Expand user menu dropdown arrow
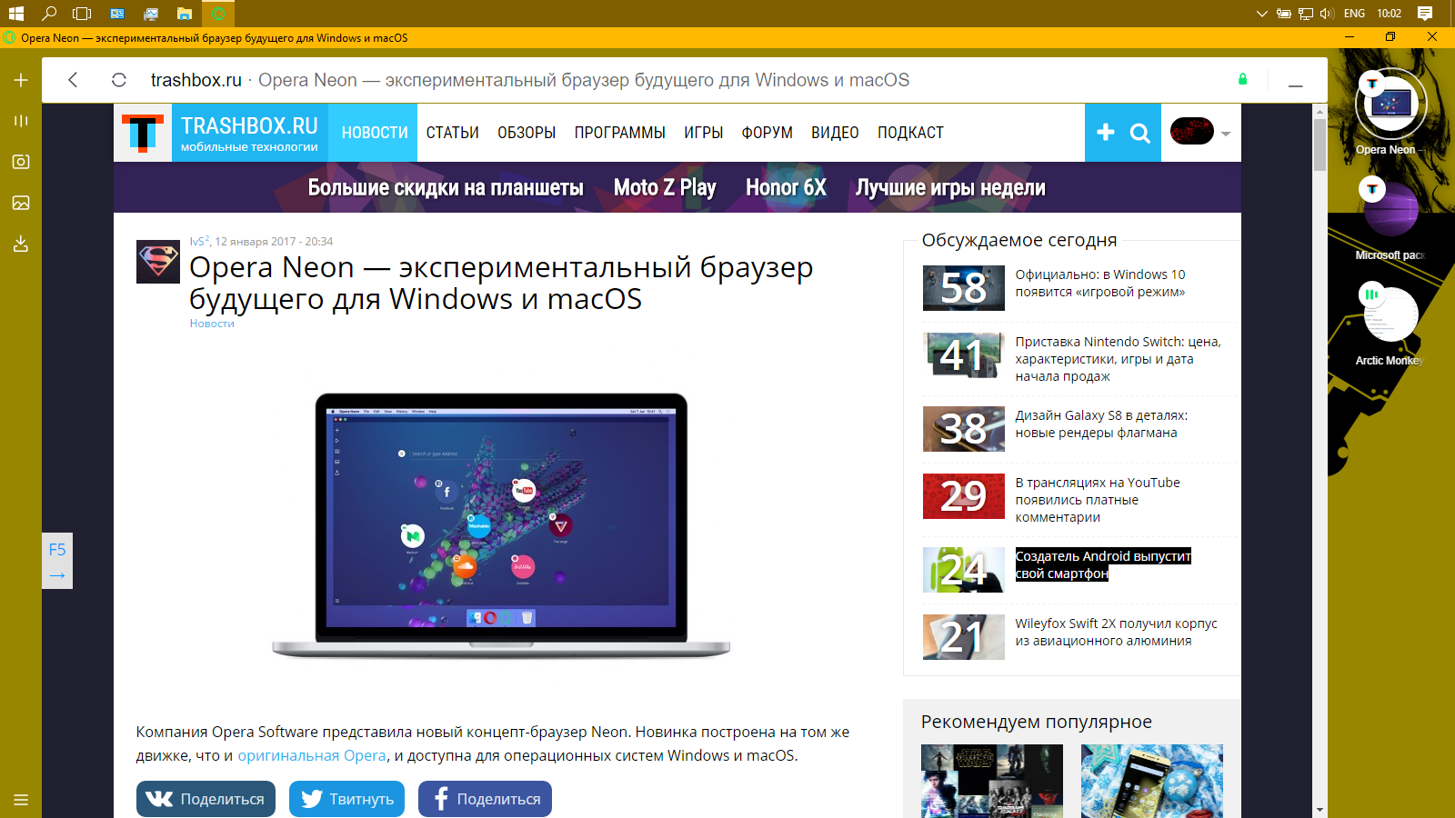This screenshot has height=818, width=1455. [1226, 134]
